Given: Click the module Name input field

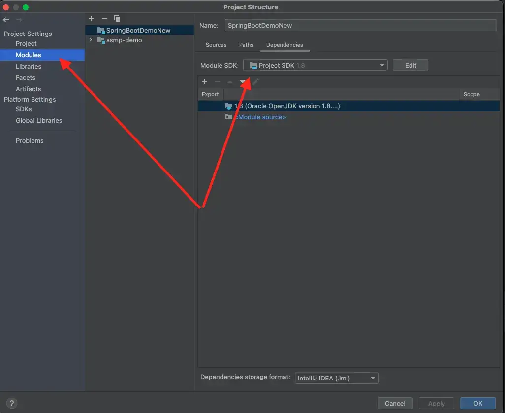Looking at the screenshot, I should point(360,25).
